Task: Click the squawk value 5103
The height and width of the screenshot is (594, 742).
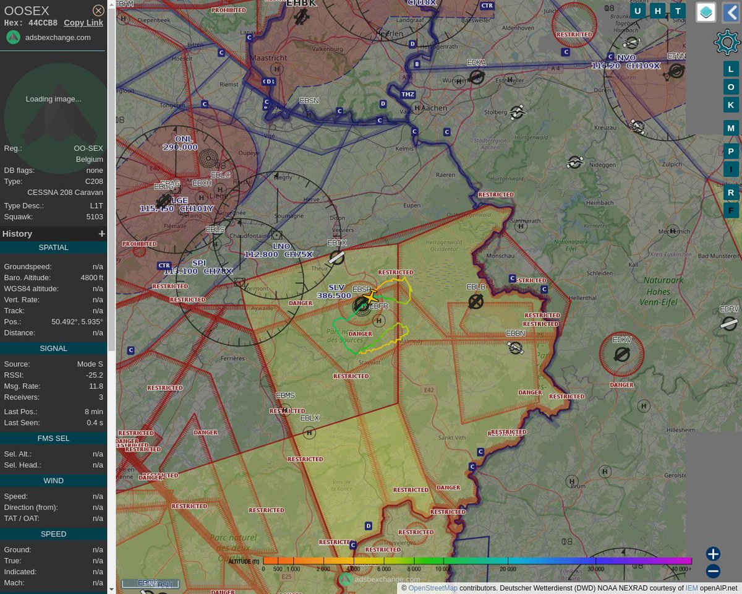Action: [x=95, y=217]
